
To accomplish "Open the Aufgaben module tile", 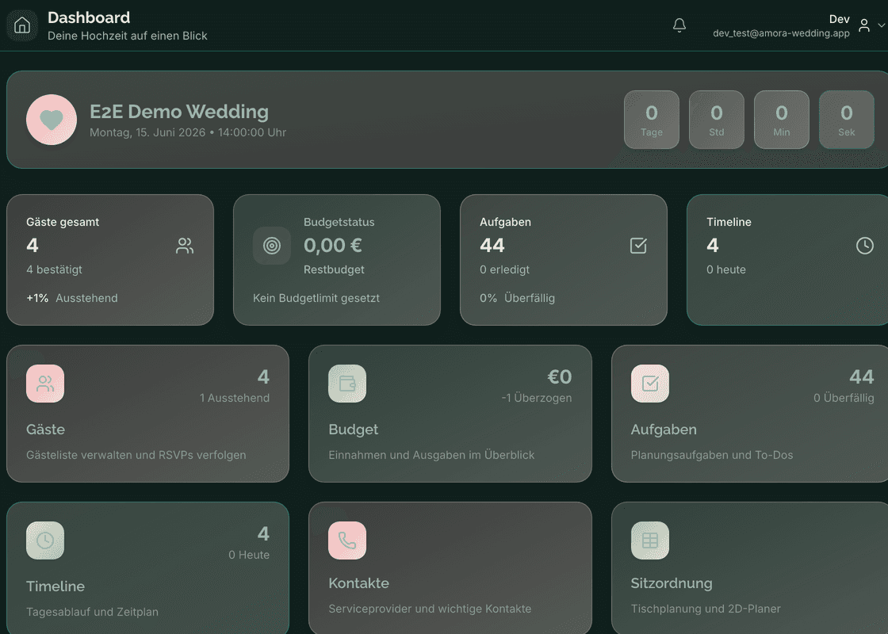I will coord(750,414).
